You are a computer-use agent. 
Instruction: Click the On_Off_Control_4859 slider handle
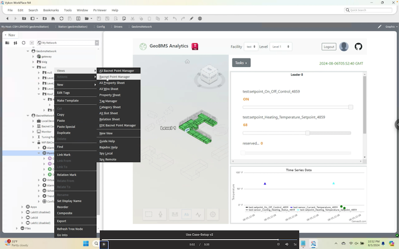[x=351, y=107]
